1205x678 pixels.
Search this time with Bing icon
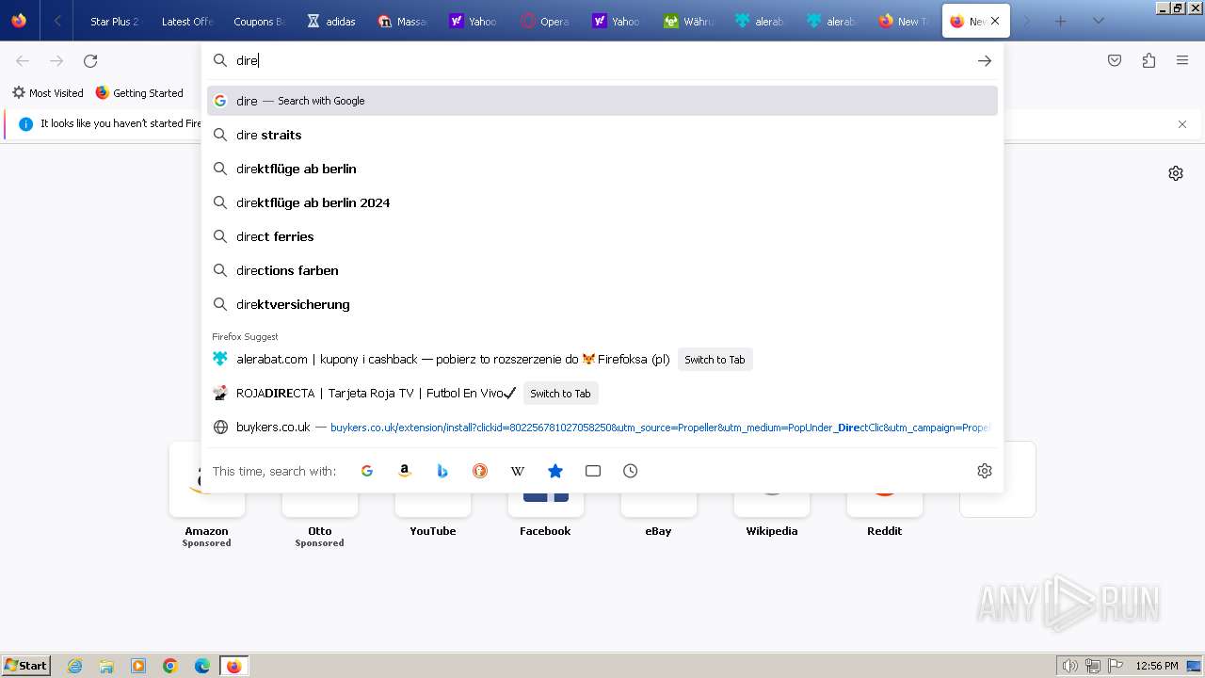pos(442,471)
